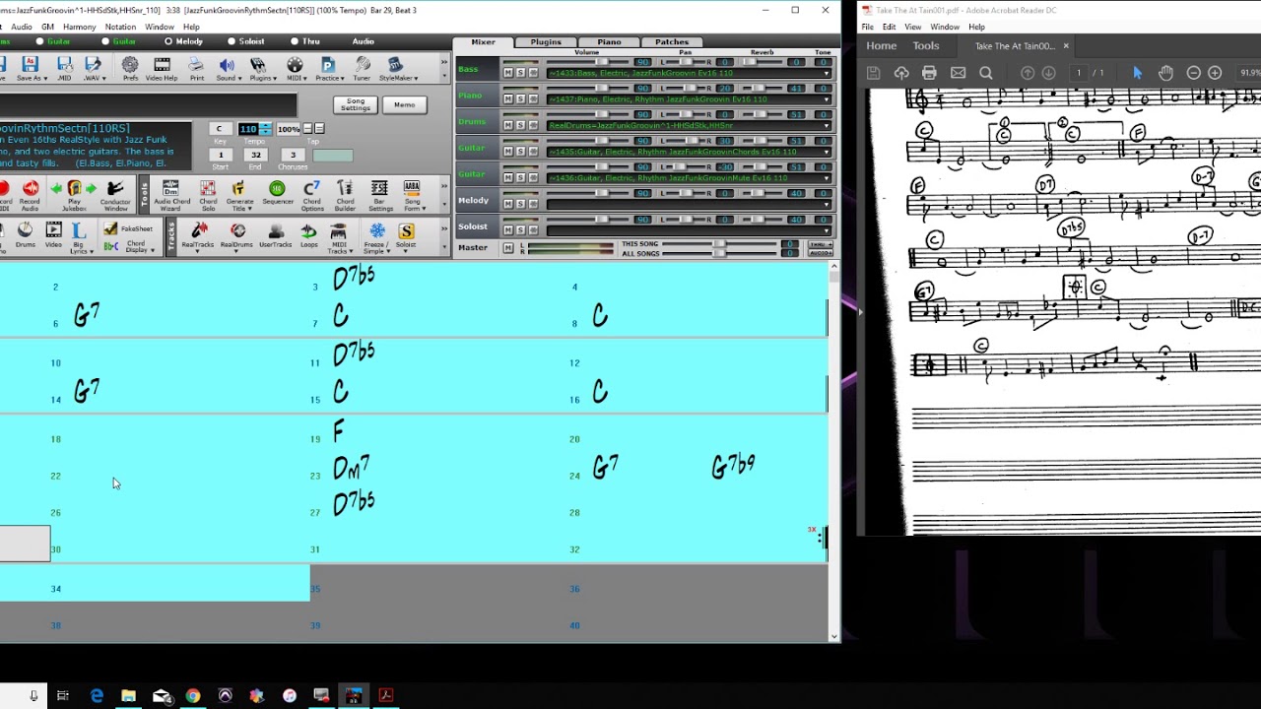Open Bar Settings

(380, 193)
